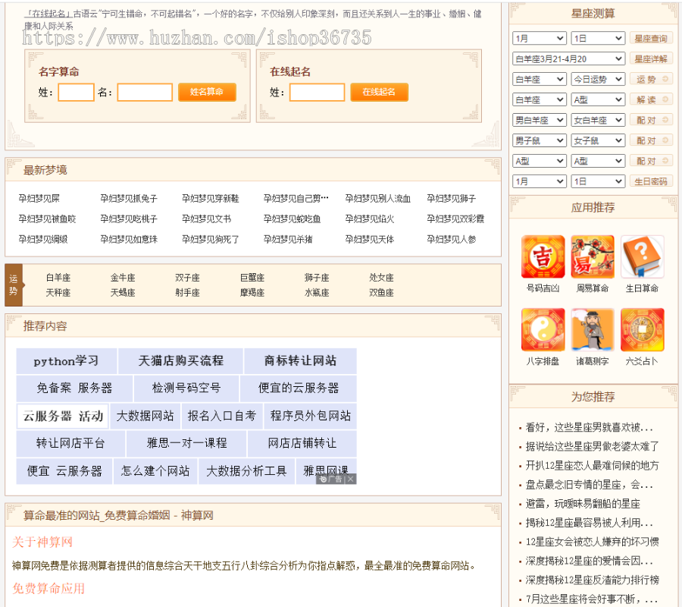Open the 生日算命 question-mark book icon

click(643, 256)
